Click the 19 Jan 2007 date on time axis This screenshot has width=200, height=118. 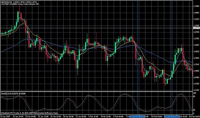coord(5,116)
